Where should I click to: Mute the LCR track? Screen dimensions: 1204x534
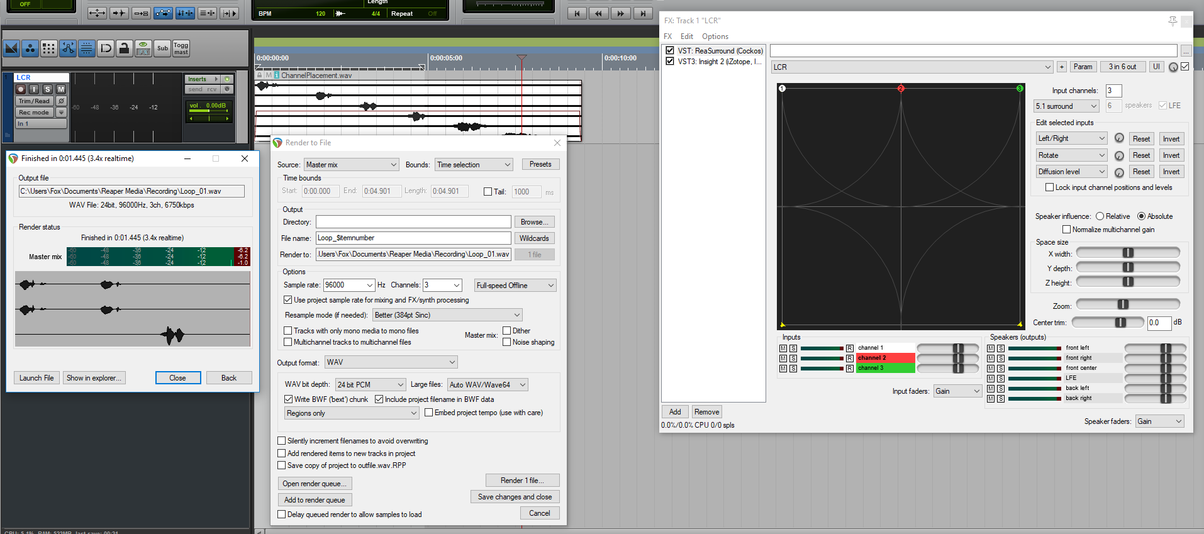click(x=61, y=89)
